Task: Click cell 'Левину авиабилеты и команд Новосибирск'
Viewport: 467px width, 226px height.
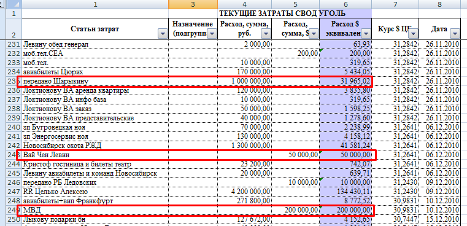Action: [x=95, y=173]
